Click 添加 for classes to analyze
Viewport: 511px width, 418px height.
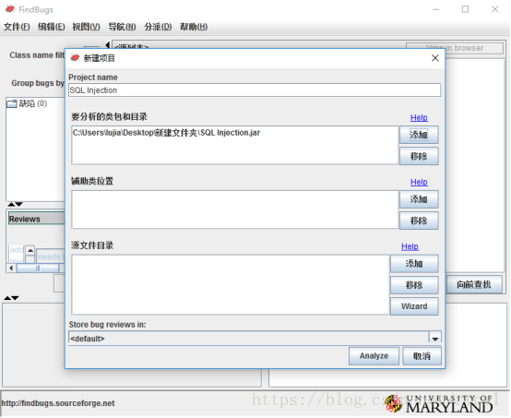coord(419,135)
